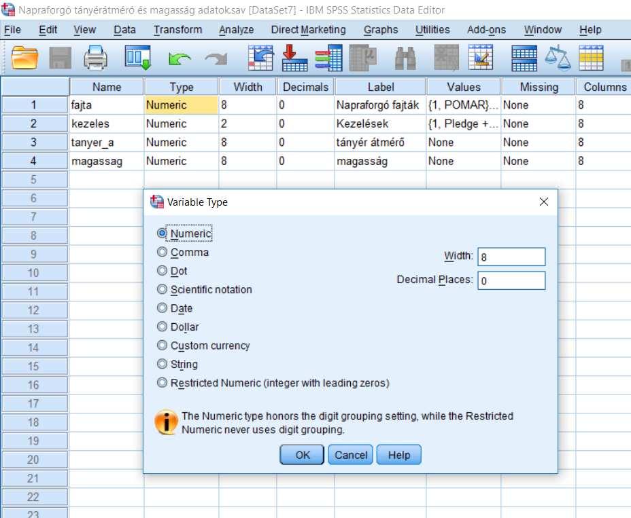Click the Type column header
Screen dimensions: 631x518
[x=182, y=87]
